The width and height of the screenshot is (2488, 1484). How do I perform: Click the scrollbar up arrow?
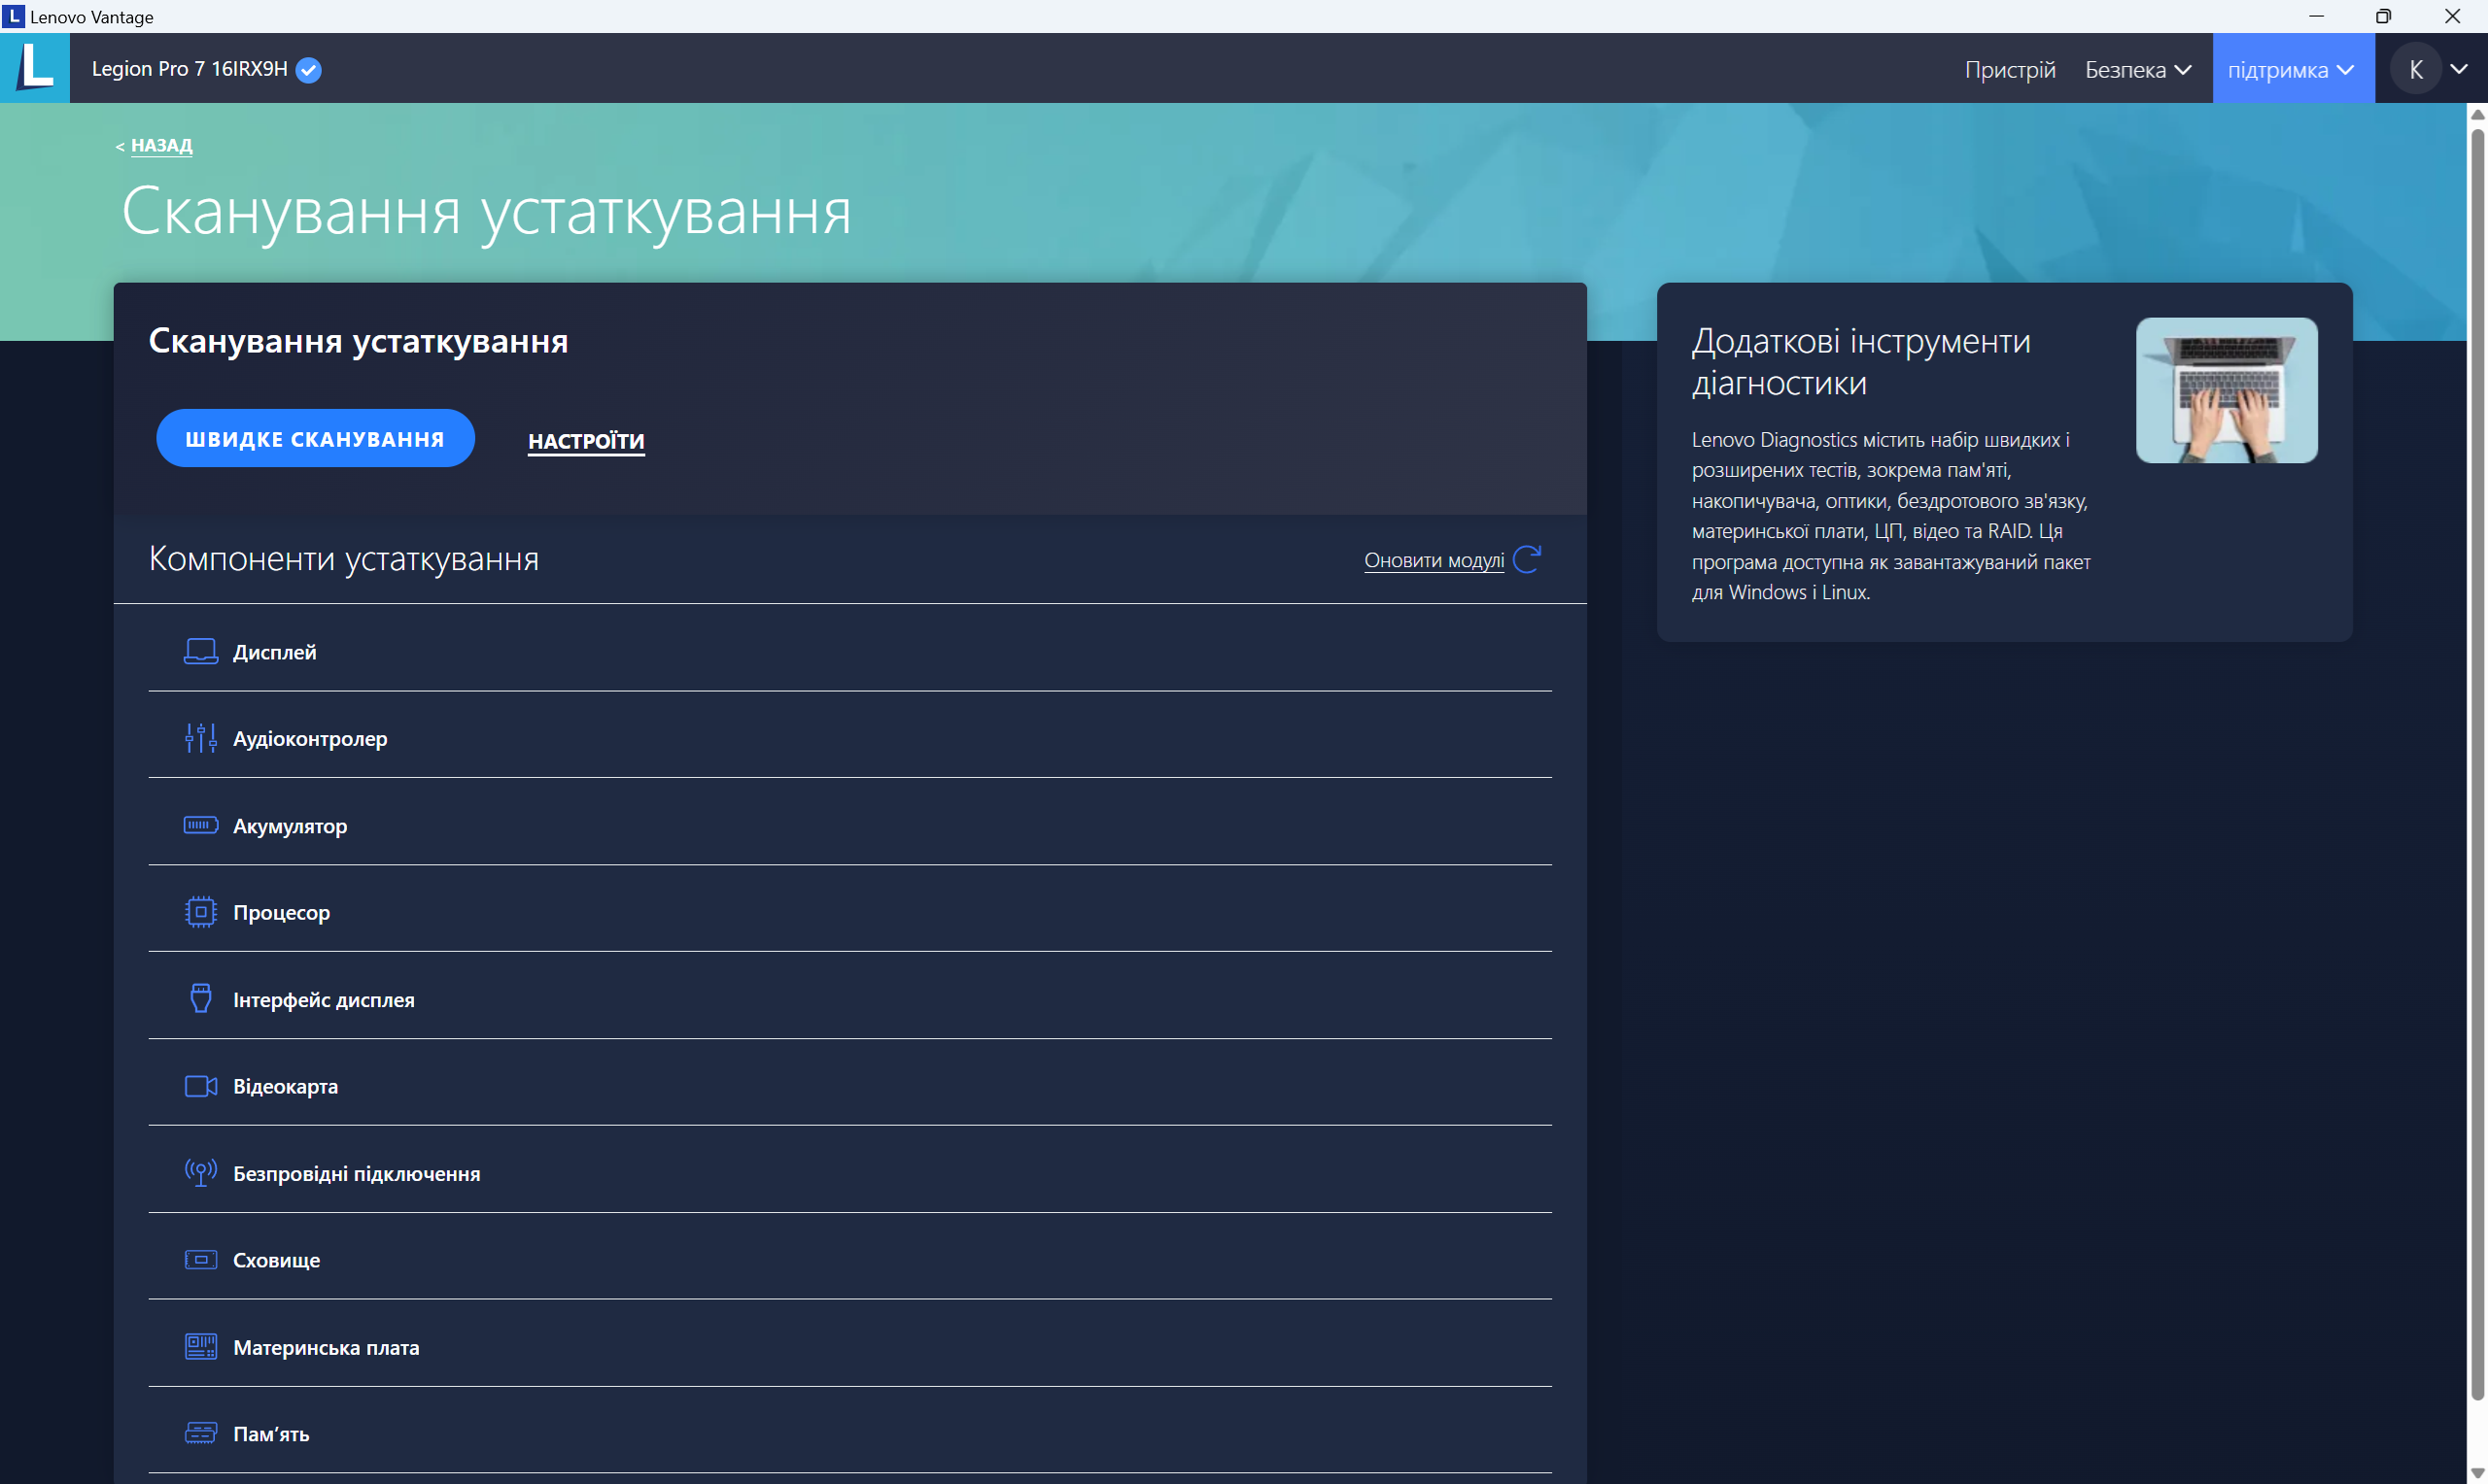click(x=2477, y=114)
